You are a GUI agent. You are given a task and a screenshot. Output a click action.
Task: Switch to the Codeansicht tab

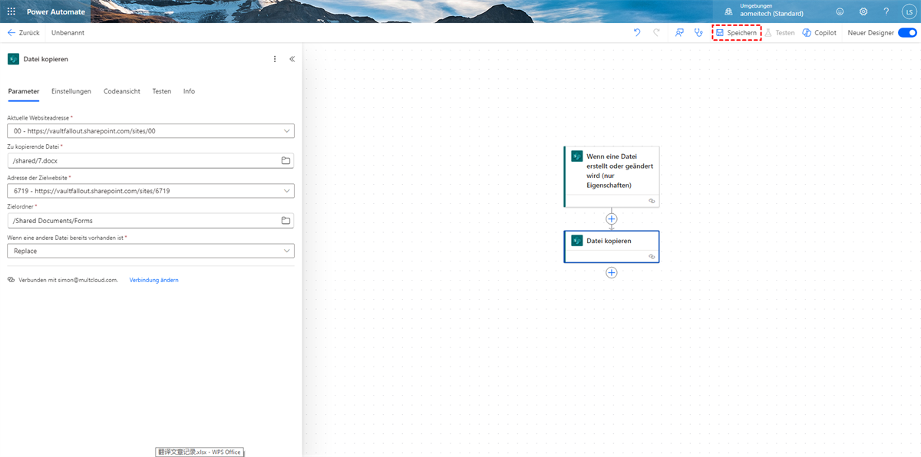pos(122,91)
